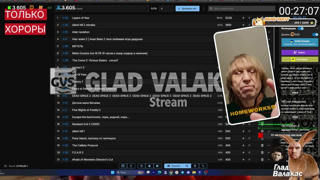This screenshot has height=180, width=320.
Task: Click Новый under сын мэддисона donation
Action: point(295,117)
